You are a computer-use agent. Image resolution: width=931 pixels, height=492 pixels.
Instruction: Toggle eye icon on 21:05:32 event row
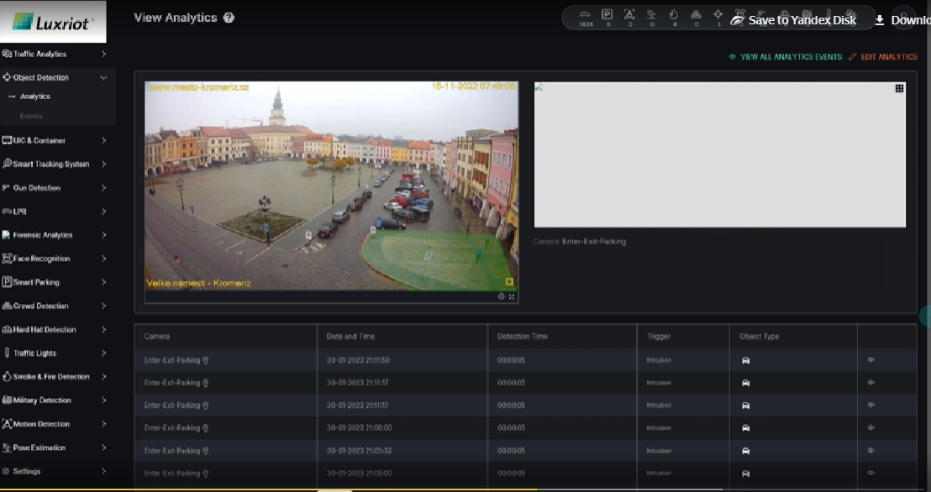pos(871,451)
